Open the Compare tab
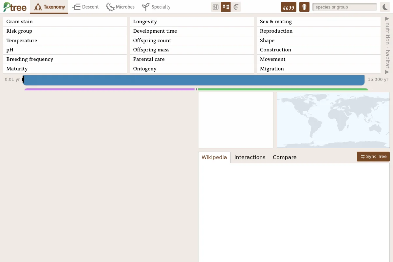 point(285,157)
